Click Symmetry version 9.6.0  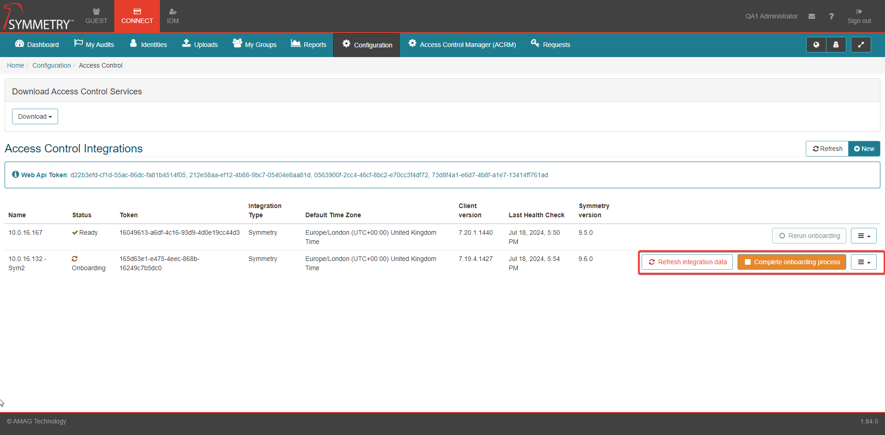pos(586,259)
